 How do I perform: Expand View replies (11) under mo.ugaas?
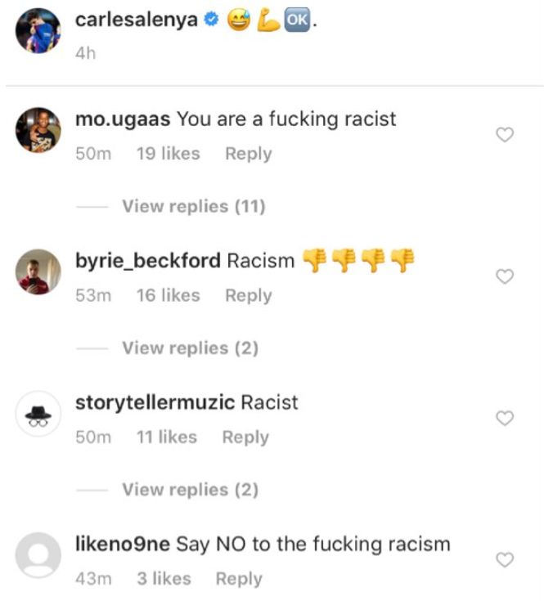click(194, 206)
